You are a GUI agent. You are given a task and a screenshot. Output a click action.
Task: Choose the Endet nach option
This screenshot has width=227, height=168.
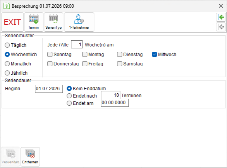coord(69,96)
